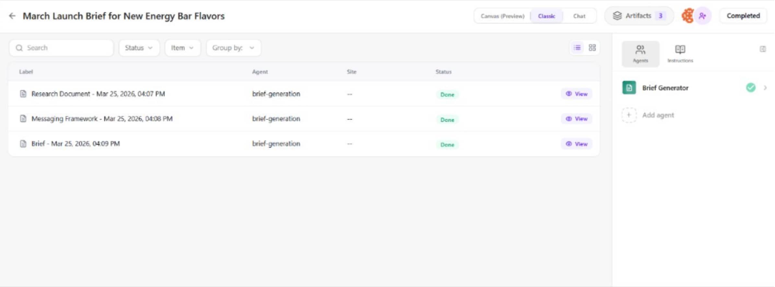Expand Brief Generator agent chevron
Image resolution: width=775 pixels, height=287 pixels.
click(765, 88)
